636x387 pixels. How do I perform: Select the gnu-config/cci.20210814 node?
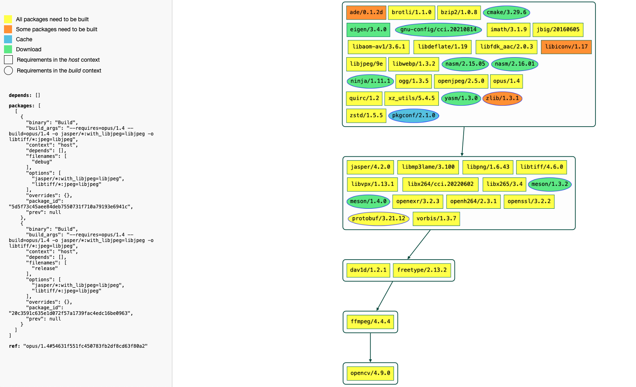(438, 30)
